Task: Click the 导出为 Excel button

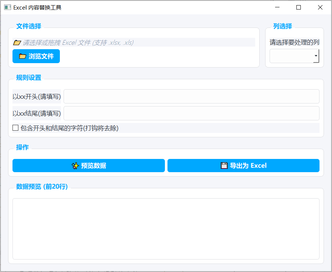Action: (x=243, y=166)
